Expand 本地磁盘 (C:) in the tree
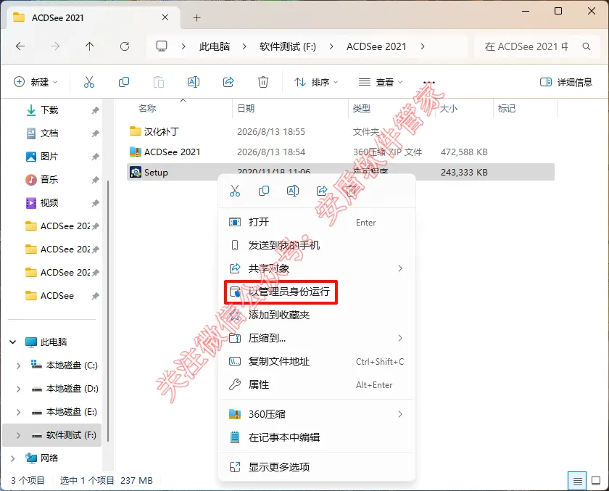 [18, 366]
